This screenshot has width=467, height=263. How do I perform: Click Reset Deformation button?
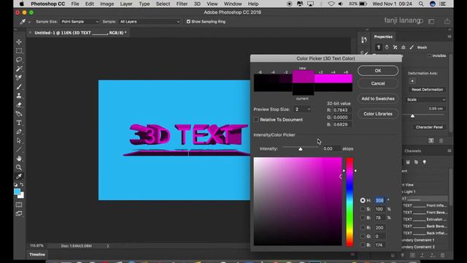(x=427, y=89)
